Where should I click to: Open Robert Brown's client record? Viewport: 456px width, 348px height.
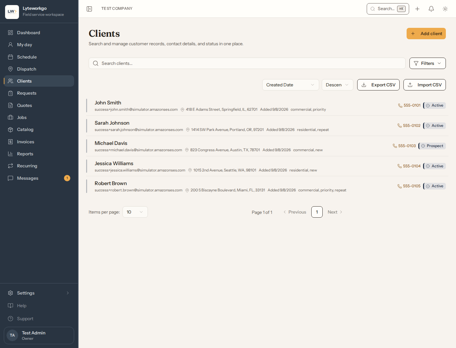[267, 186]
